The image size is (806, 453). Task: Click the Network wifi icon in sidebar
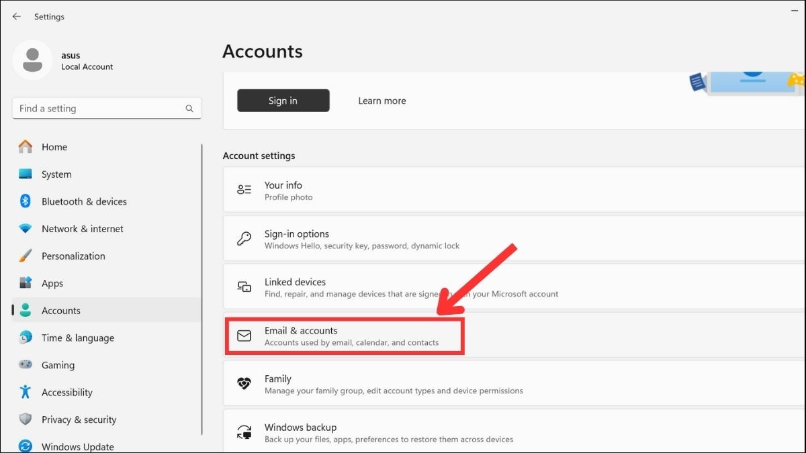26,229
